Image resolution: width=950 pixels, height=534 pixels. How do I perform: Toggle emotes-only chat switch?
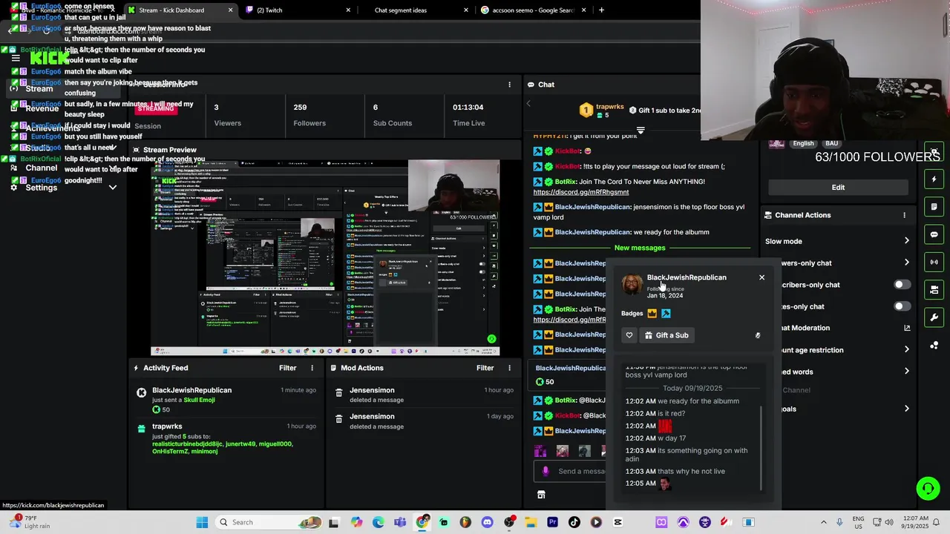(x=902, y=306)
